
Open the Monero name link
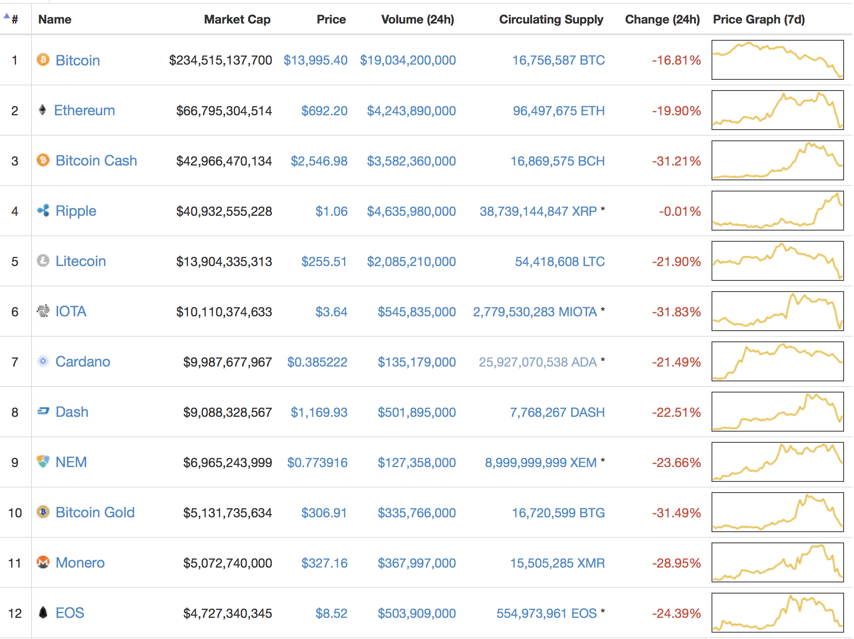click(80, 563)
